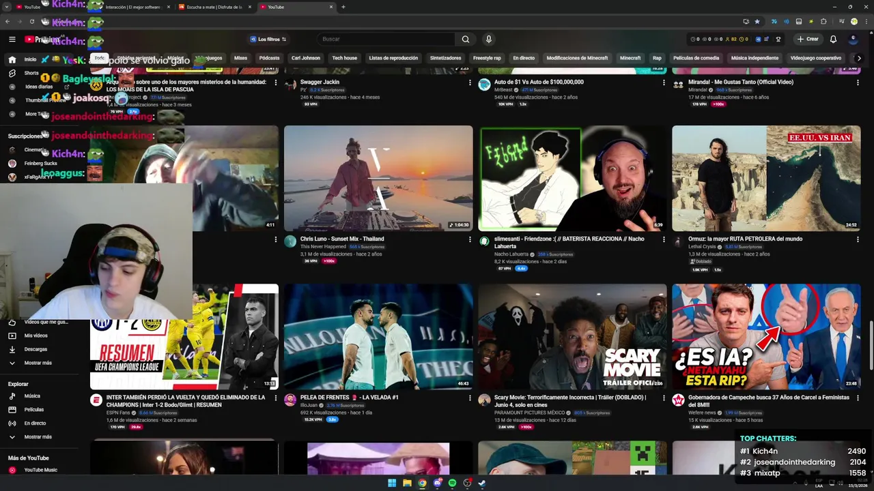Open Discord from the taskbar

click(x=437, y=483)
